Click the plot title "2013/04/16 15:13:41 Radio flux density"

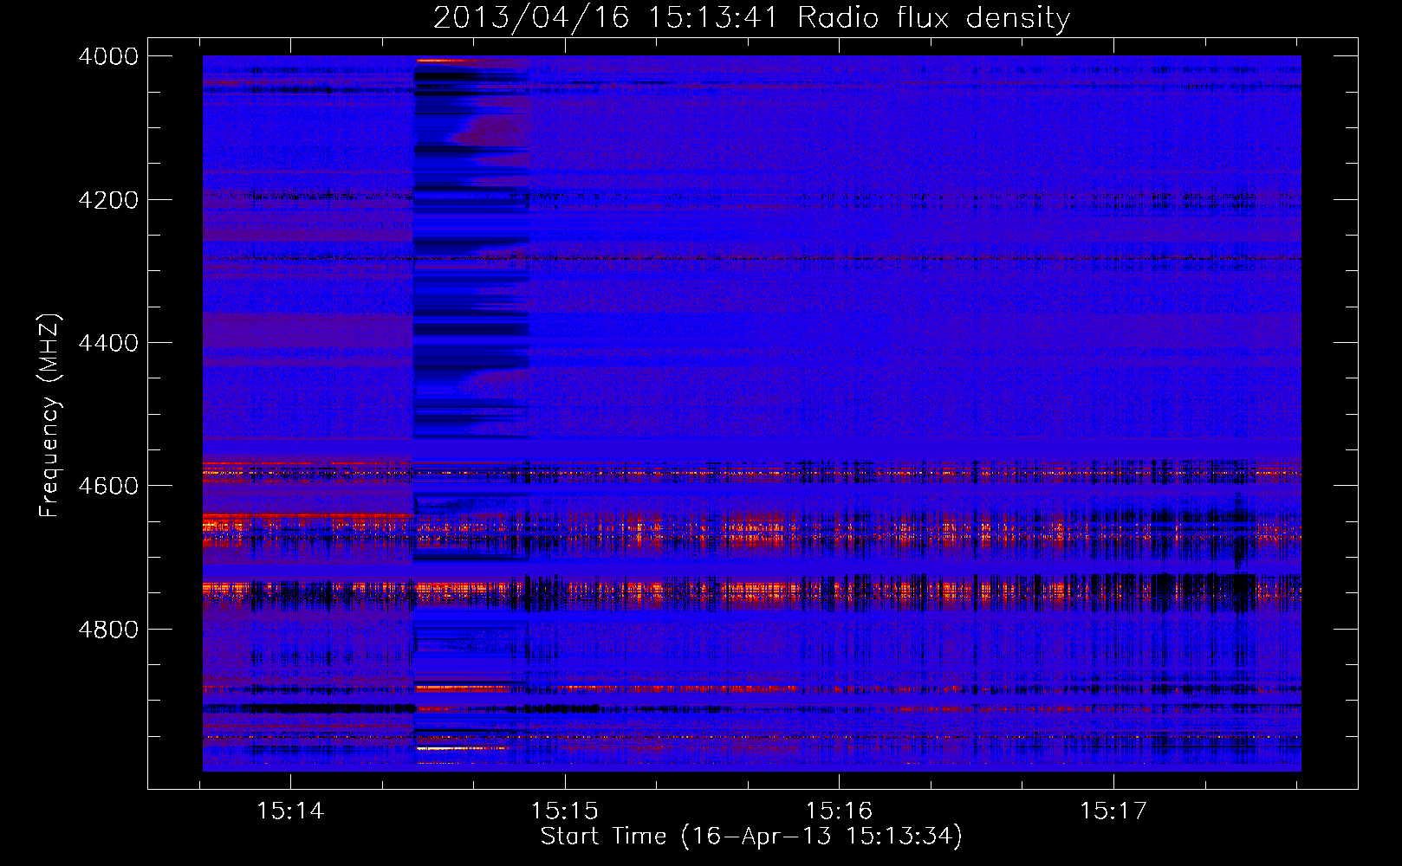click(751, 17)
